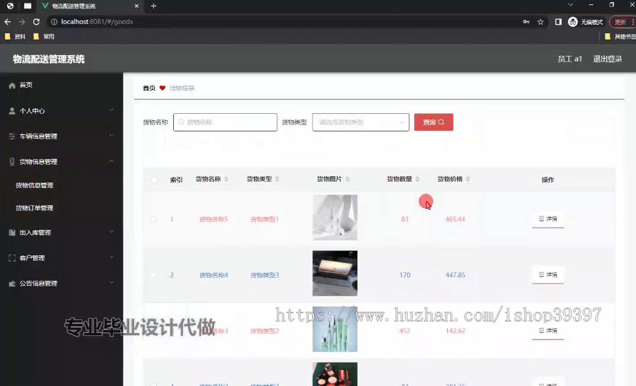Screen dimensions: 636x386
Task: Sort by 货物价格 column arrows
Action: [468, 179]
